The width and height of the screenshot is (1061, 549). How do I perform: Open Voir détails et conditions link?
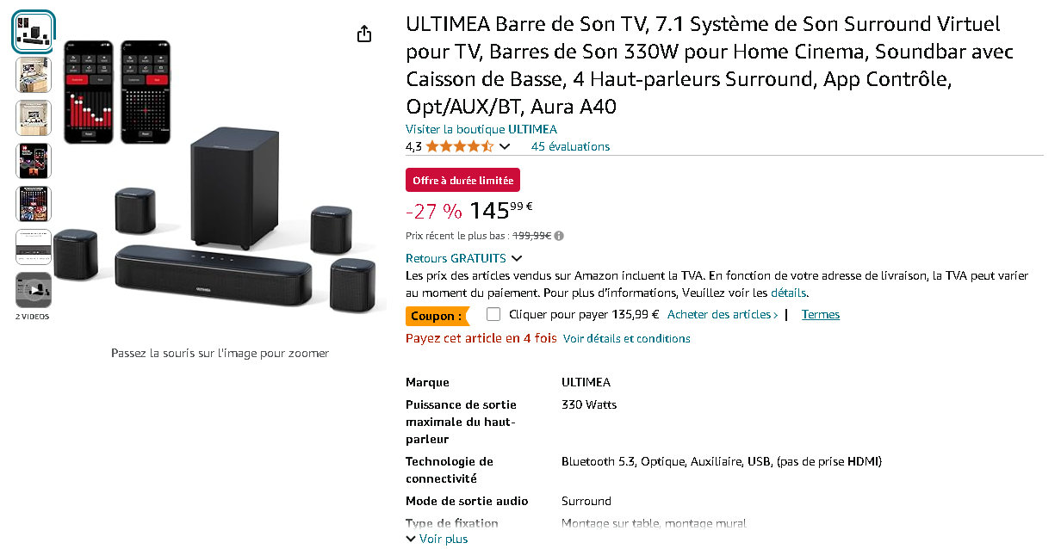(x=627, y=338)
